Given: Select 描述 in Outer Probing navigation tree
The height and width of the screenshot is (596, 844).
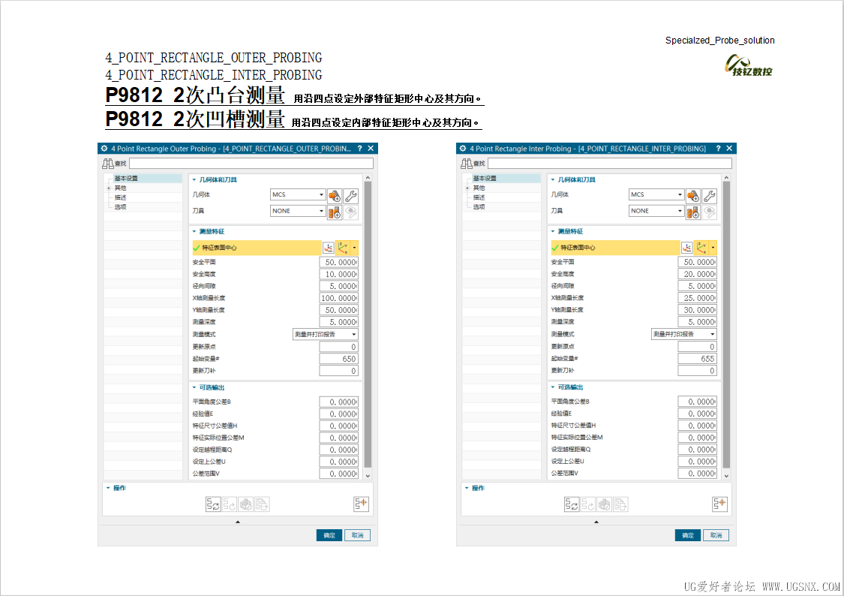Looking at the screenshot, I should pos(121,197).
